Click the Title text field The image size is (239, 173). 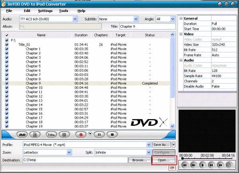tap(147, 26)
